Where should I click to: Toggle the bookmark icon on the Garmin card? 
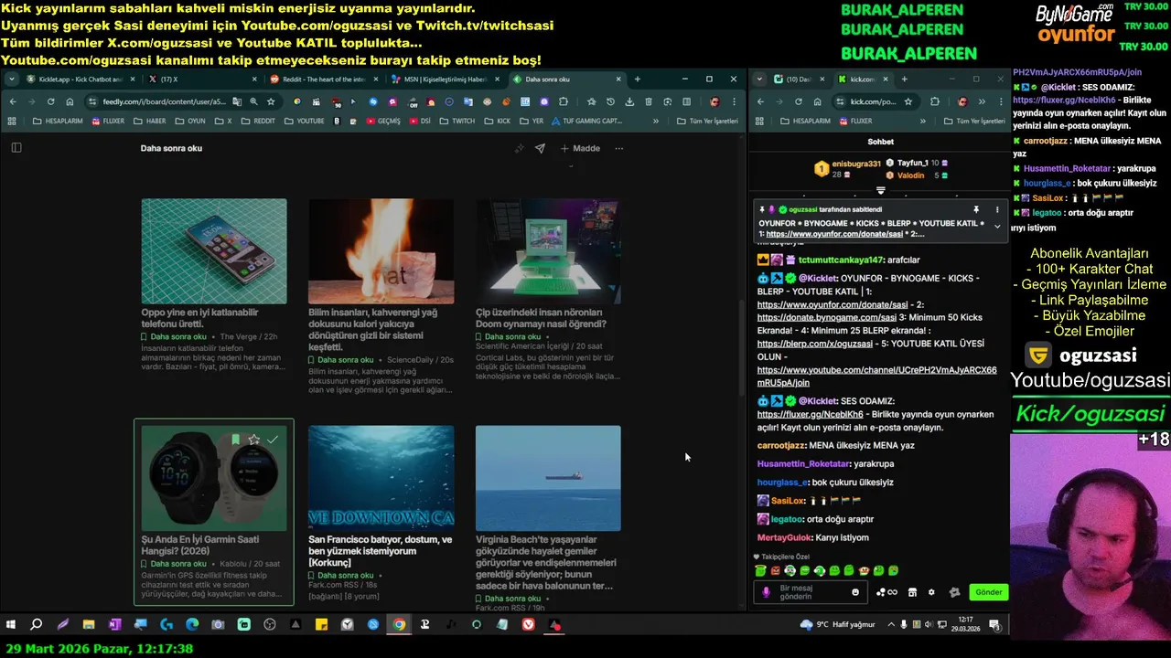(x=235, y=440)
